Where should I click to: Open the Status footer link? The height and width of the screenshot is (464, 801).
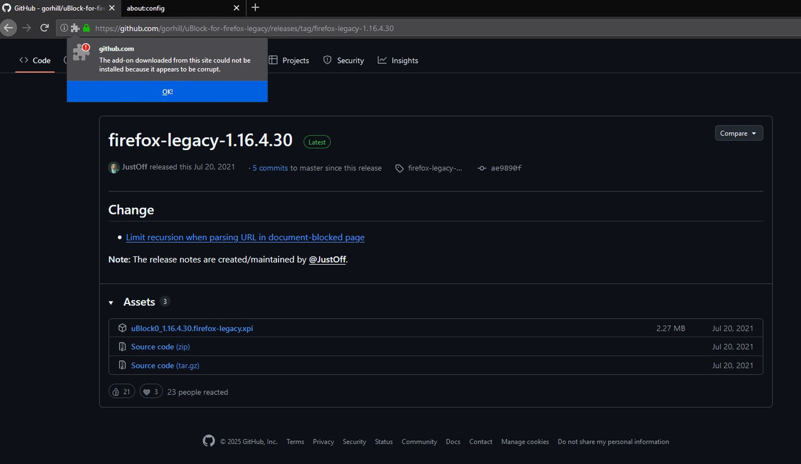pos(384,441)
